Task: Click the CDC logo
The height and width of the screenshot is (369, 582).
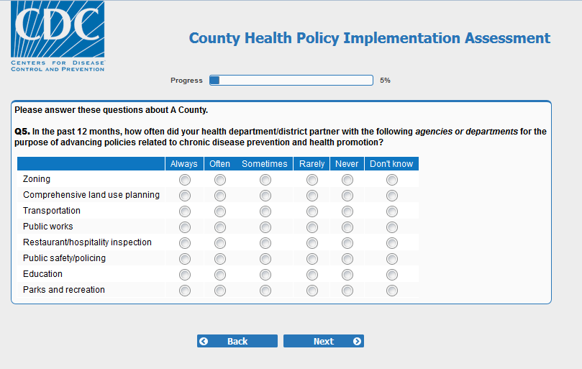Action: tap(58, 36)
